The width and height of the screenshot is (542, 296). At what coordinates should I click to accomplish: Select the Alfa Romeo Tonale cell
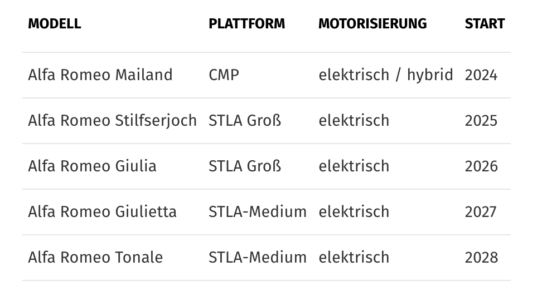click(95, 258)
